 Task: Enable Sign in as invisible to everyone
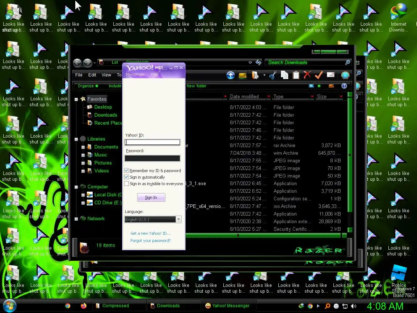pyautogui.click(x=127, y=184)
